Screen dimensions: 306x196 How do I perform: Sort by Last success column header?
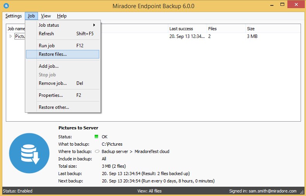click(x=187, y=29)
